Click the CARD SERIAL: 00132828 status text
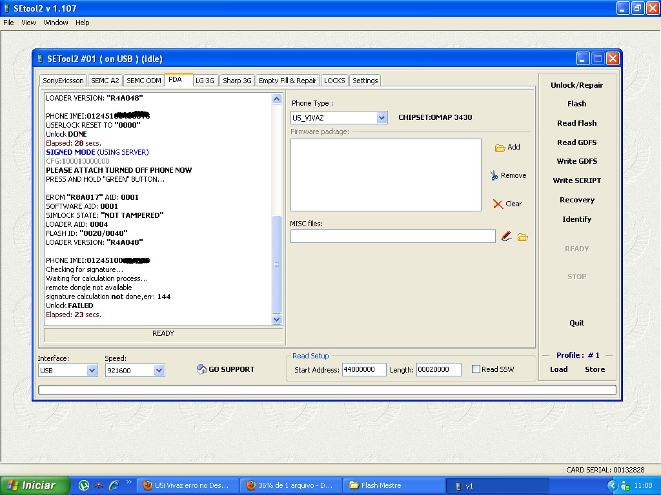The image size is (661, 495). (x=605, y=470)
